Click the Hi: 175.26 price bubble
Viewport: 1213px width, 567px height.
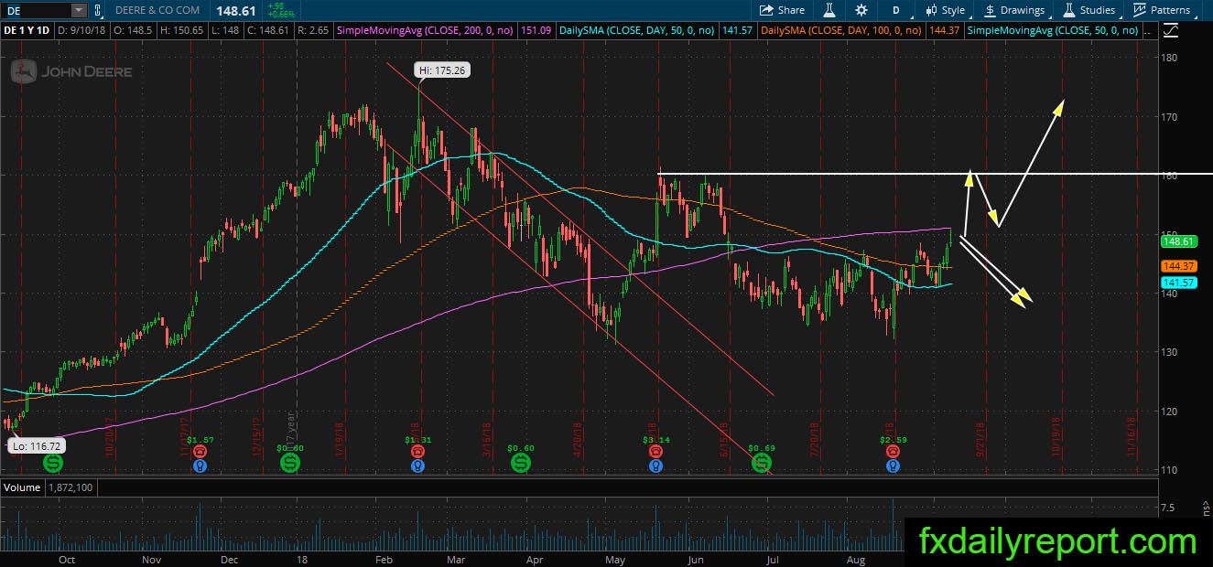click(442, 70)
